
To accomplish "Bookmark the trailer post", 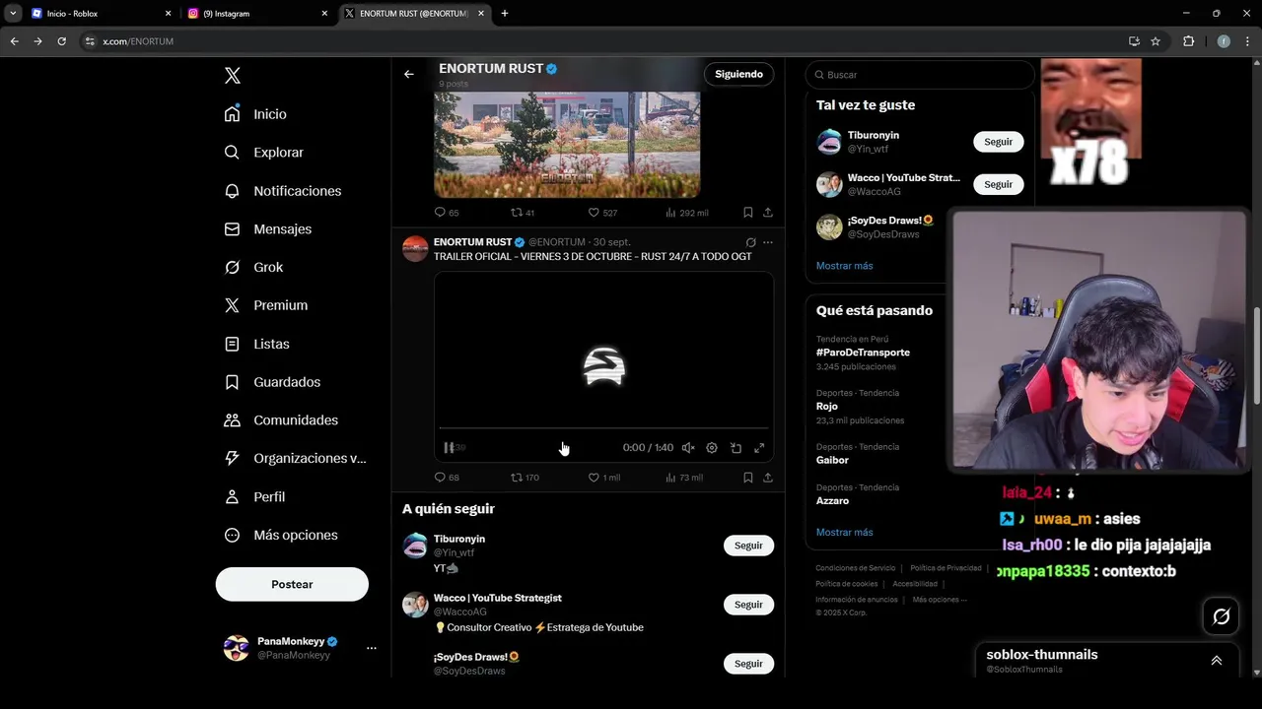I will coord(748,478).
